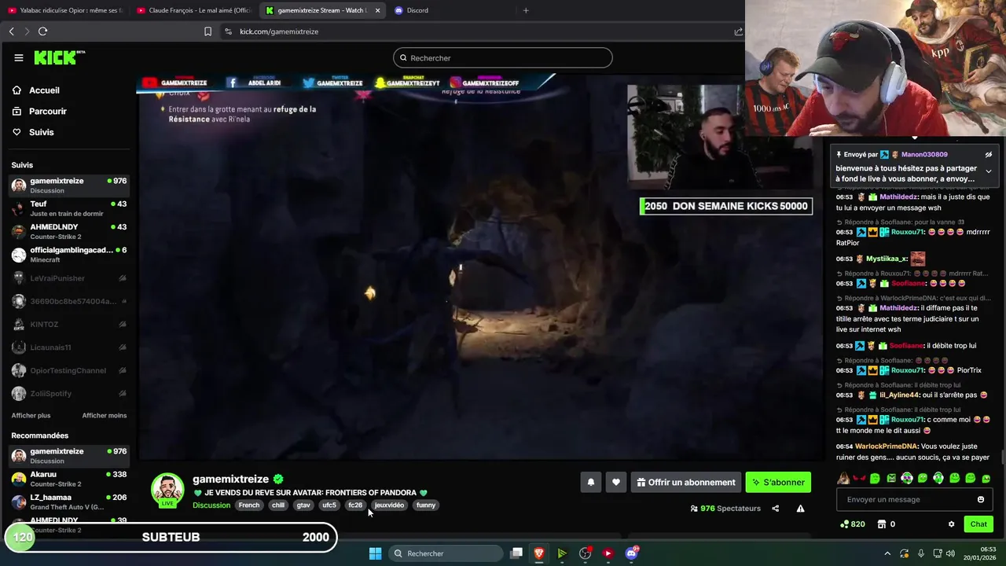Screen dimensions: 1006x566
Task: Open offline channel LeVraiPunisher
Action: tap(69, 278)
